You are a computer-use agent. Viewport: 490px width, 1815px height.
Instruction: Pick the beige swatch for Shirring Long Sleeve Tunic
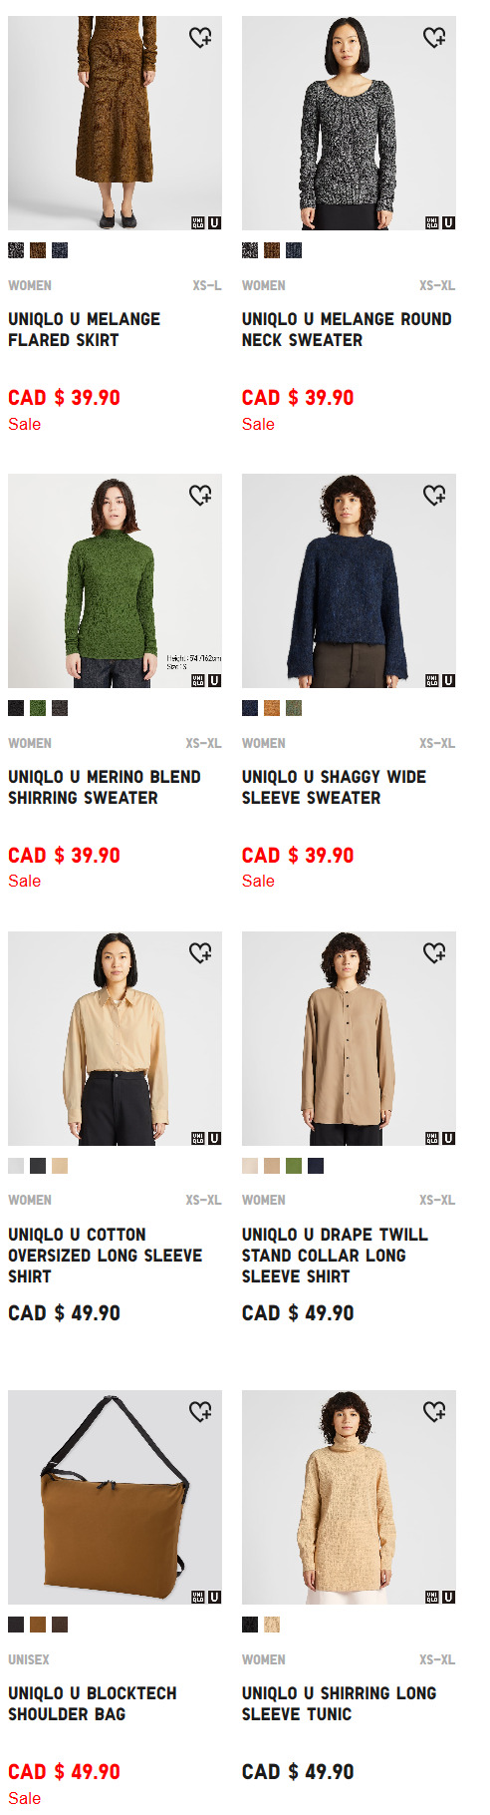(x=272, y=1625)
